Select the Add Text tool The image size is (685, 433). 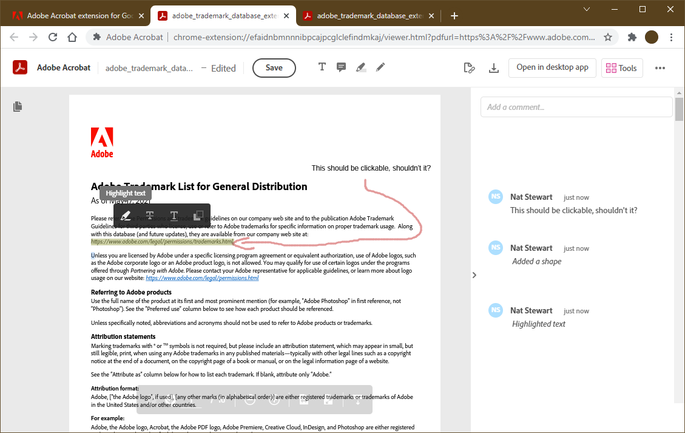[322, 67]
